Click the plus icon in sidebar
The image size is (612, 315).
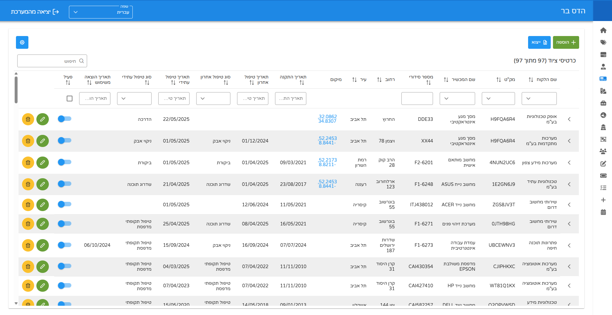[603, 200]
